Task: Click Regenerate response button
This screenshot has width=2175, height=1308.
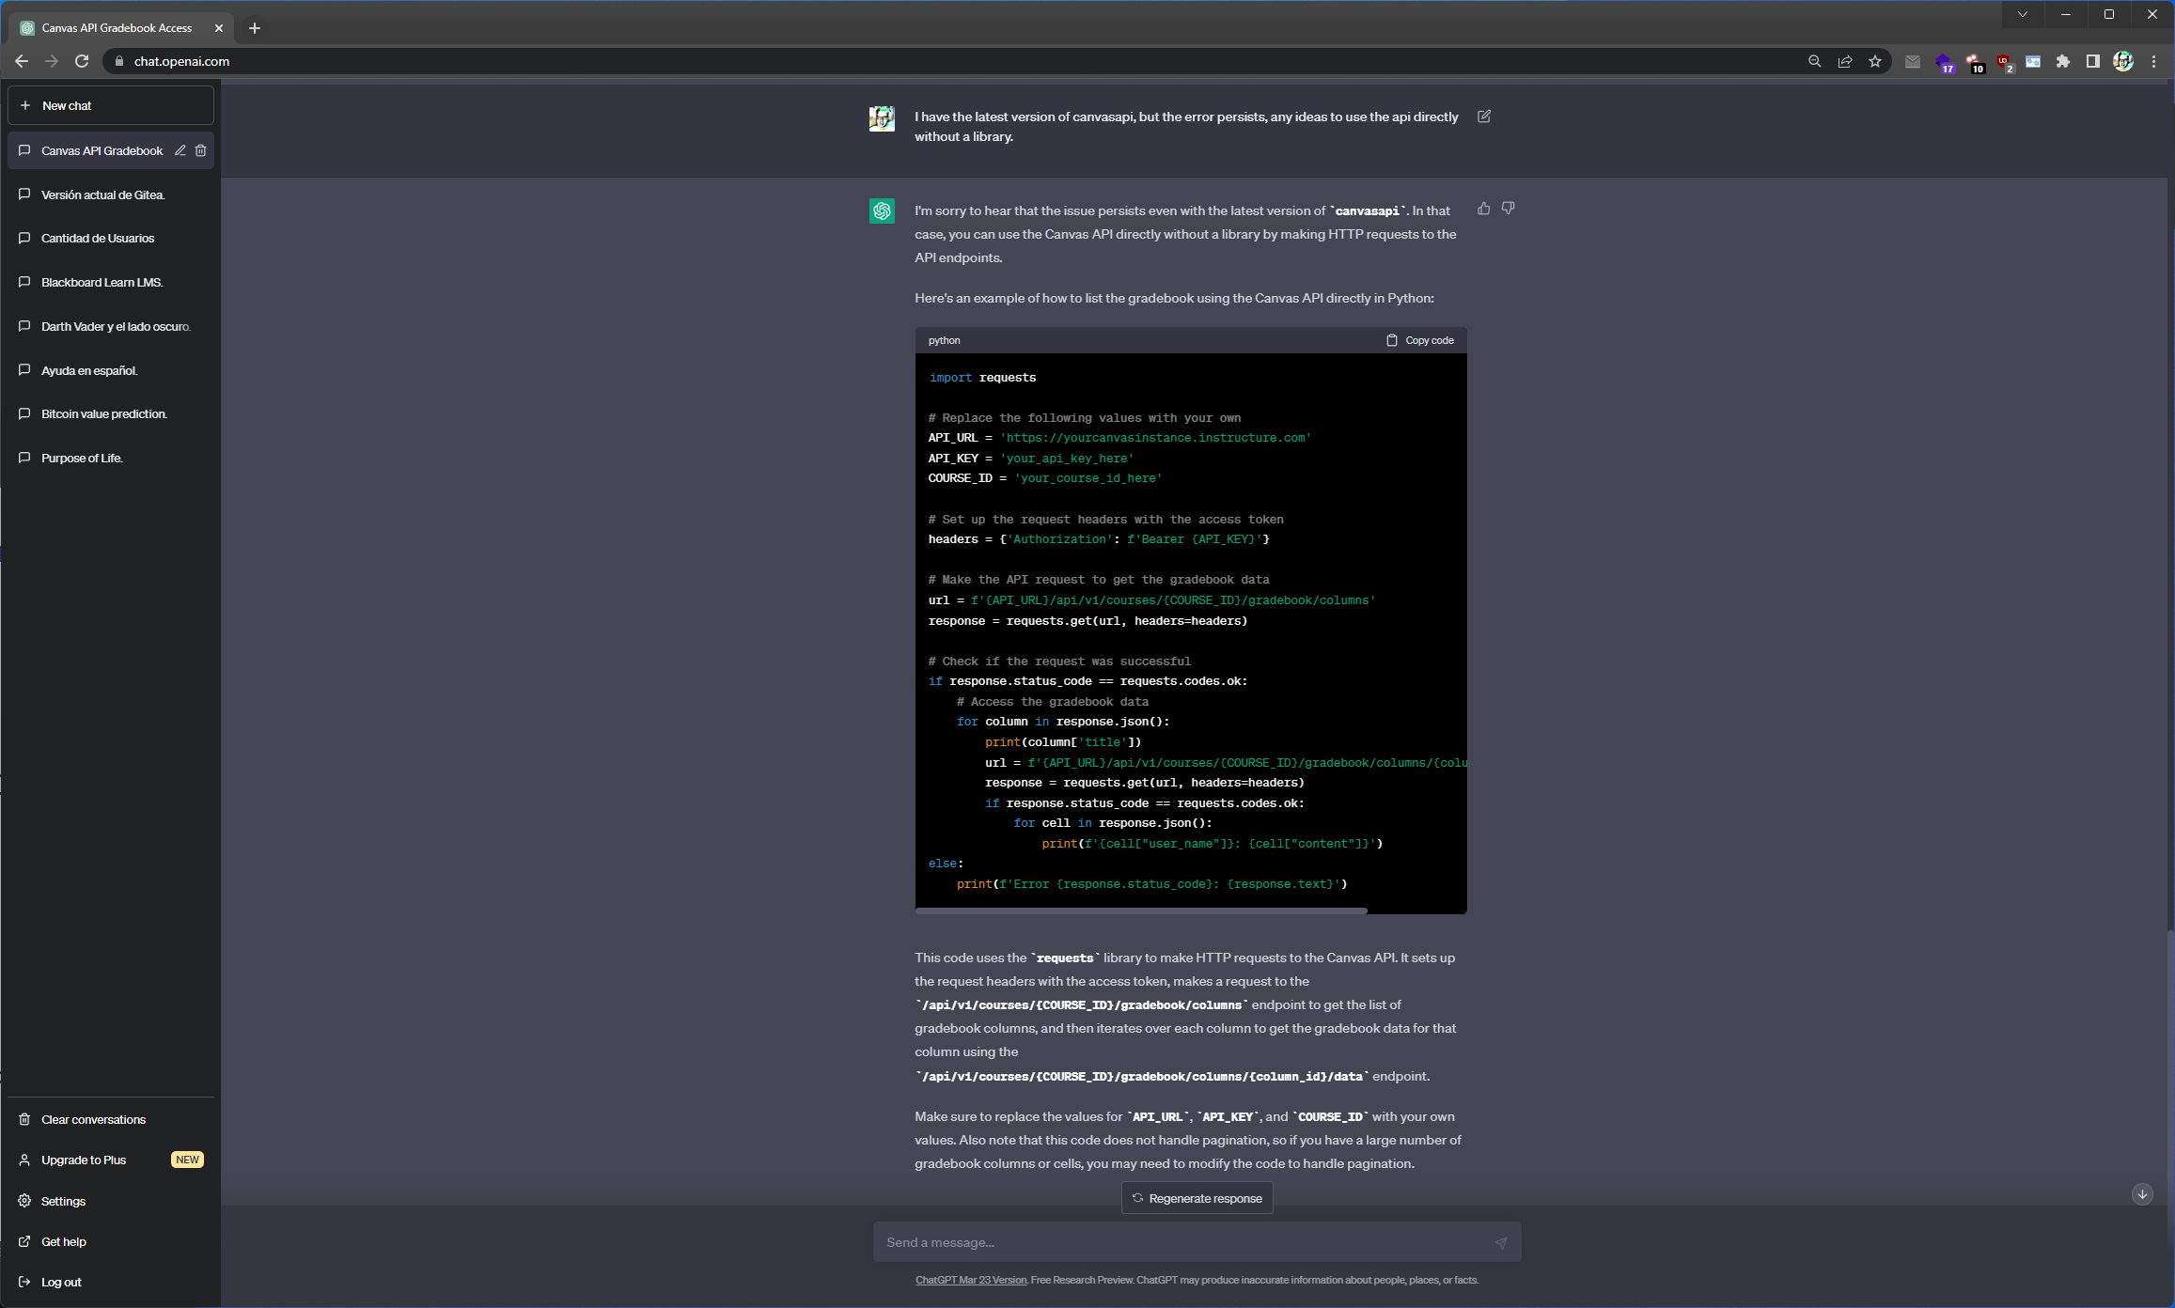Action: [x=1197, y=1198]
